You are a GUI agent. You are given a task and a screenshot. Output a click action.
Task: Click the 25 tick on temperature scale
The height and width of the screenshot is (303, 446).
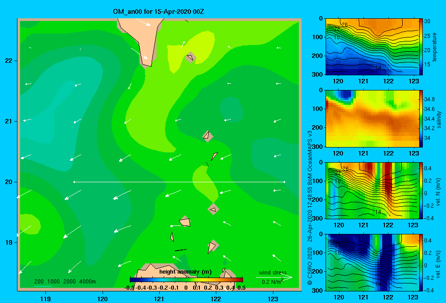427,36
